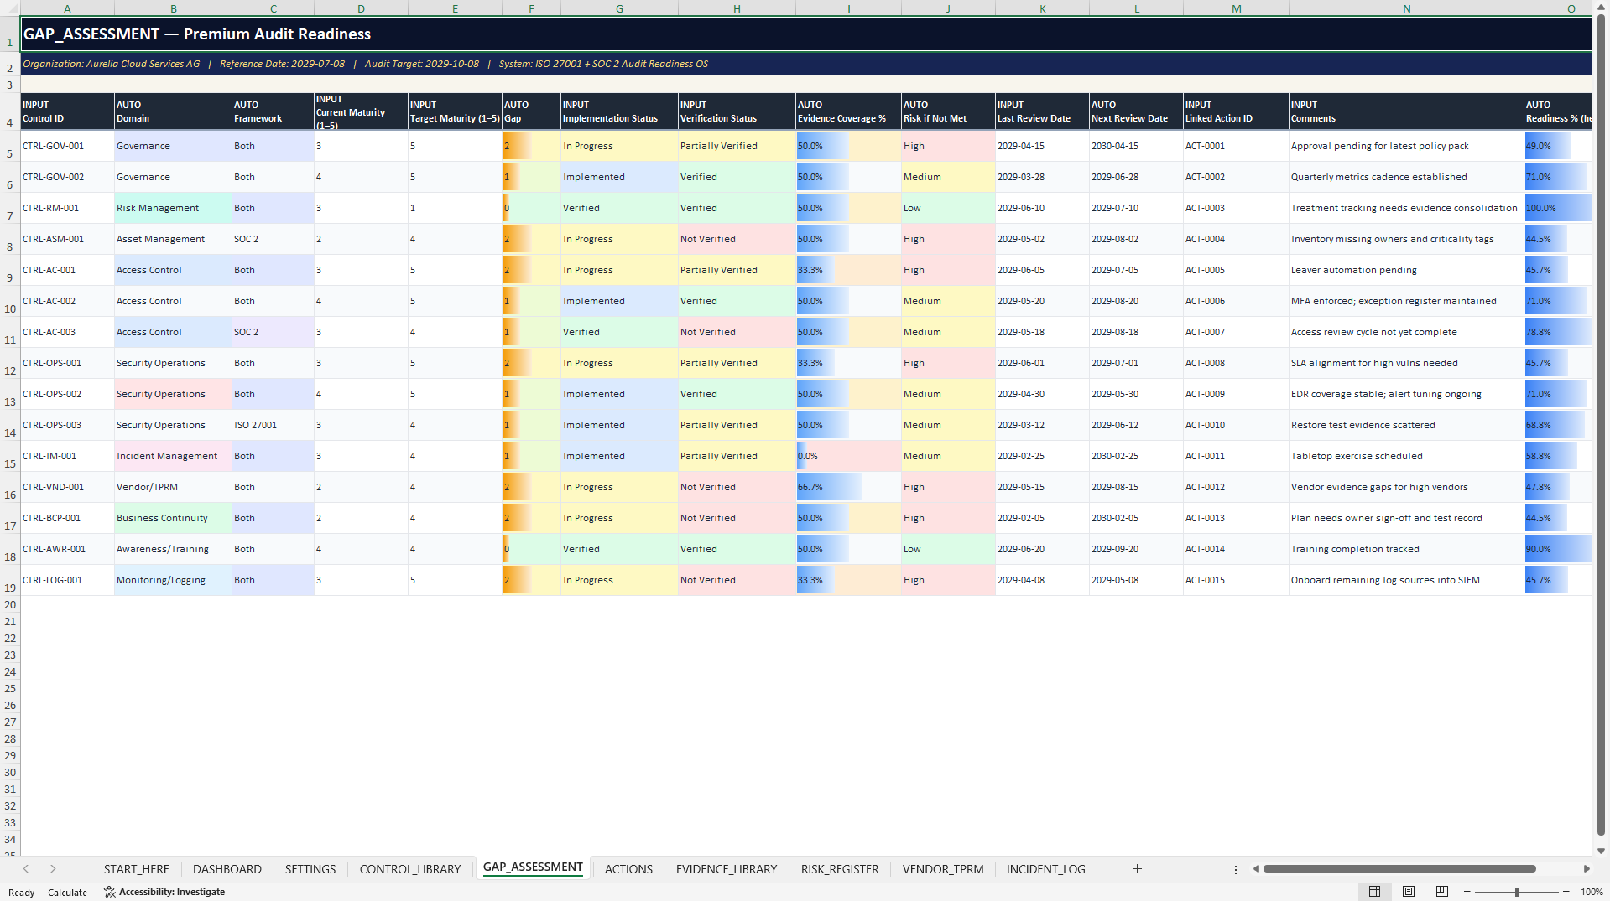Viewport: 1610px width, 901px height.
Task: Open the START_HERE sheet tab
Action: pyautogui.click(x=137, y=869)
